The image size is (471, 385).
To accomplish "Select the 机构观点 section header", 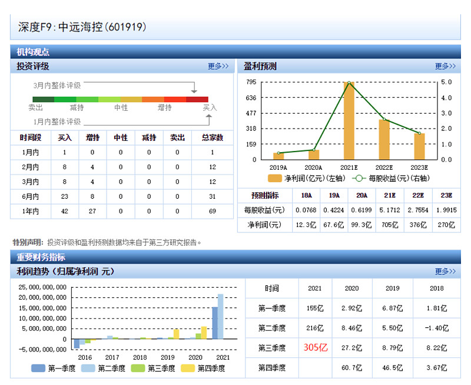I will click(33, 52).
